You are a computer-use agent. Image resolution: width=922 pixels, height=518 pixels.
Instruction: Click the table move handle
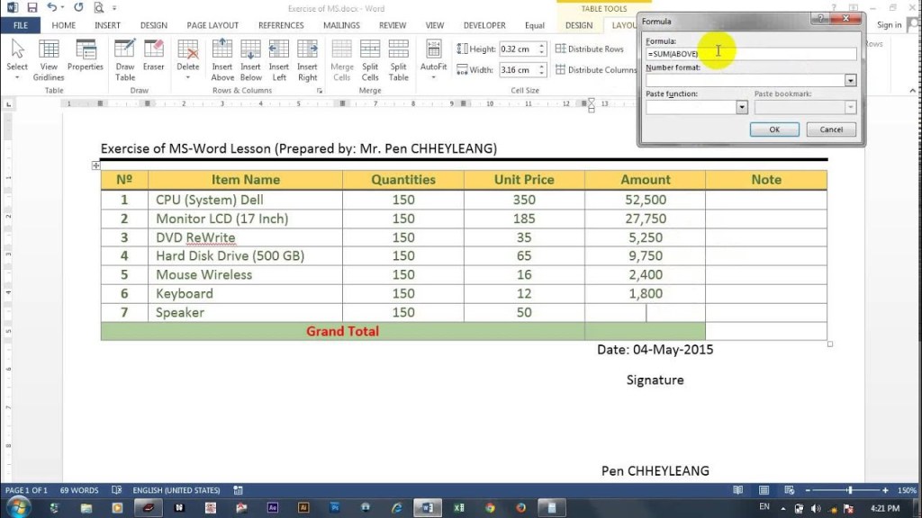[x=95, y=165]
